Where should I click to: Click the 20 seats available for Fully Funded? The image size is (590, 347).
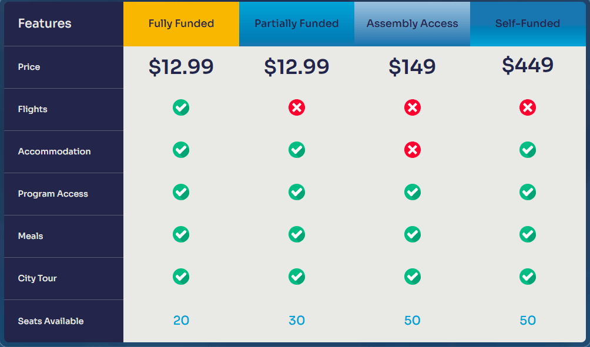click(181, 321)
